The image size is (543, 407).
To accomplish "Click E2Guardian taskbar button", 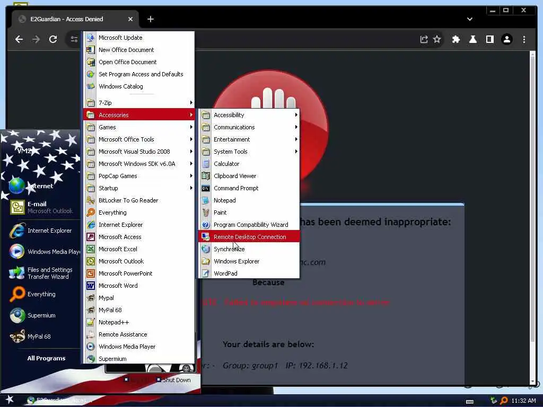I will click(x=59, y=401).
